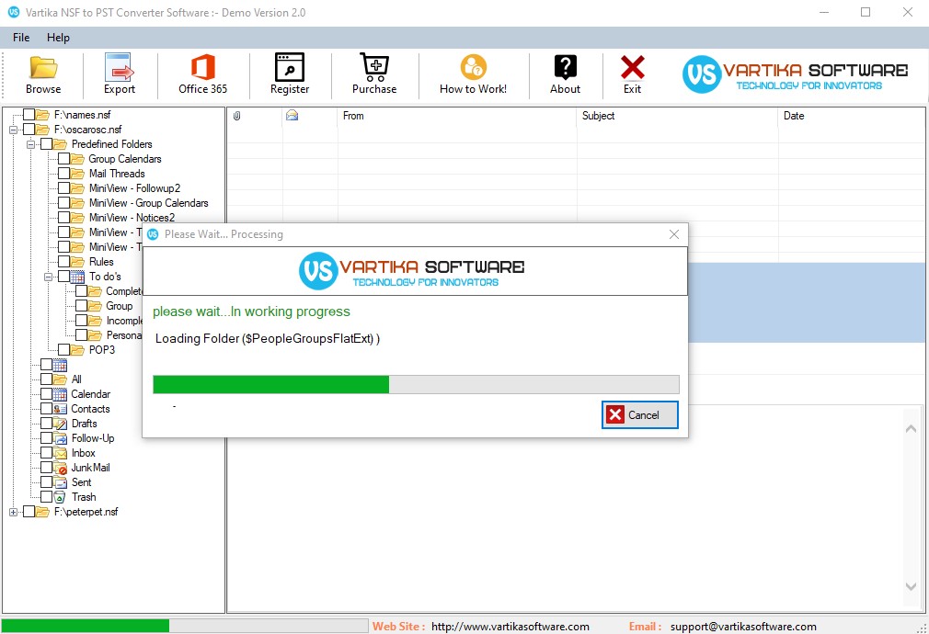
Task: Open the About information icon
Action: pyautogui.click(x=566, y=67)
